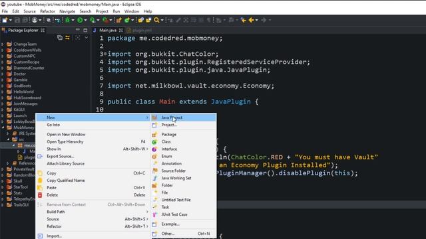The width and height of the screenshot is (426, 239).
Task: Click the New Java Class toolbar icon
Action: click(127, 20)
